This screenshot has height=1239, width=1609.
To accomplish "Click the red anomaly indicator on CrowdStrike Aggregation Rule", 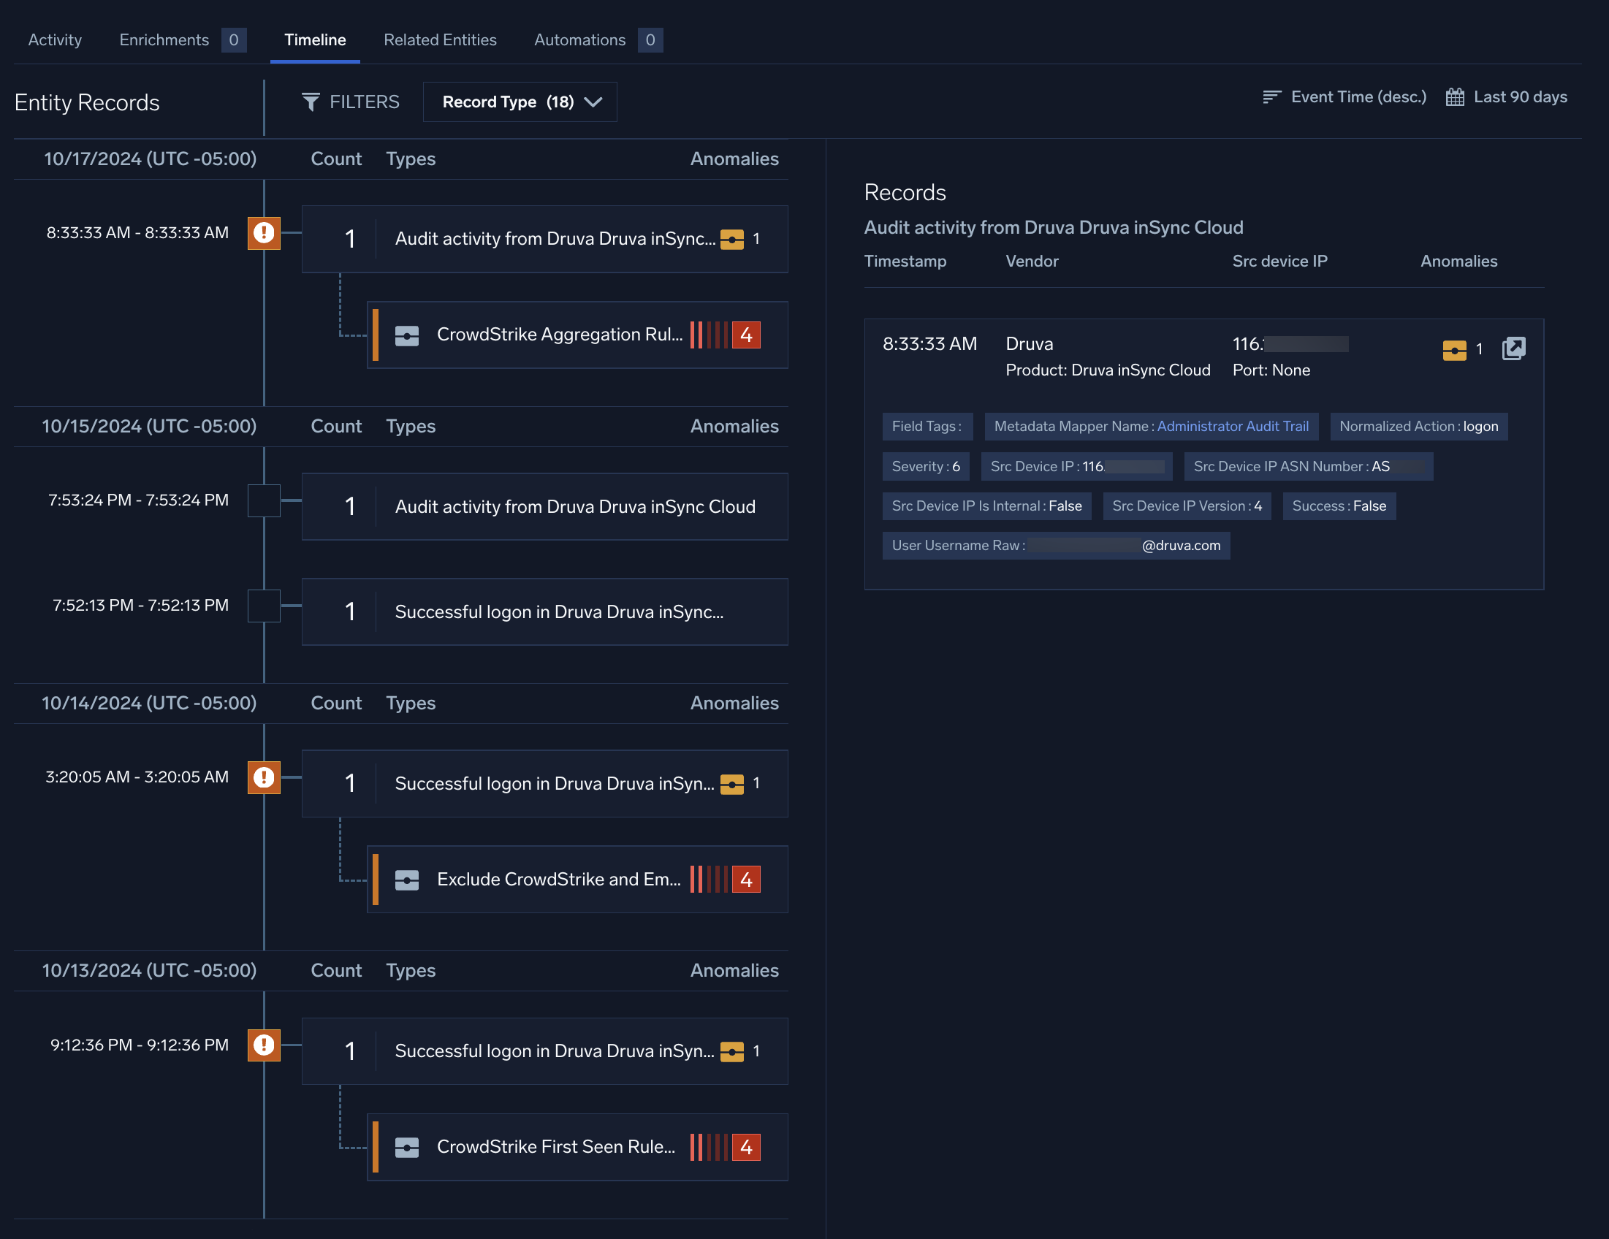I will click(x=746, y=335).
